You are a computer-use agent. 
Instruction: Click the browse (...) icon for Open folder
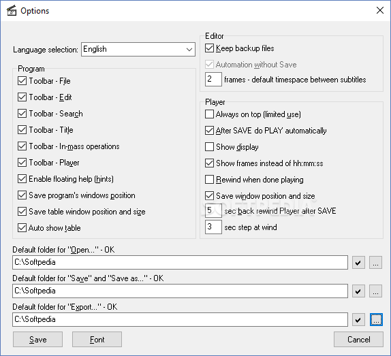375,263
